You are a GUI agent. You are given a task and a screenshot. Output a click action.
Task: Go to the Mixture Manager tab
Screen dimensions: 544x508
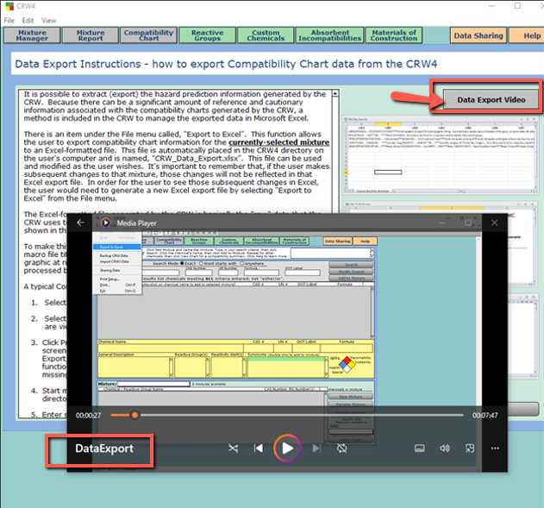point(32,35)
